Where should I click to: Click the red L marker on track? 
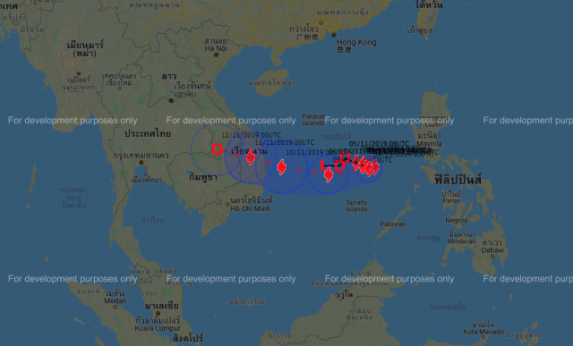[323, 165]
